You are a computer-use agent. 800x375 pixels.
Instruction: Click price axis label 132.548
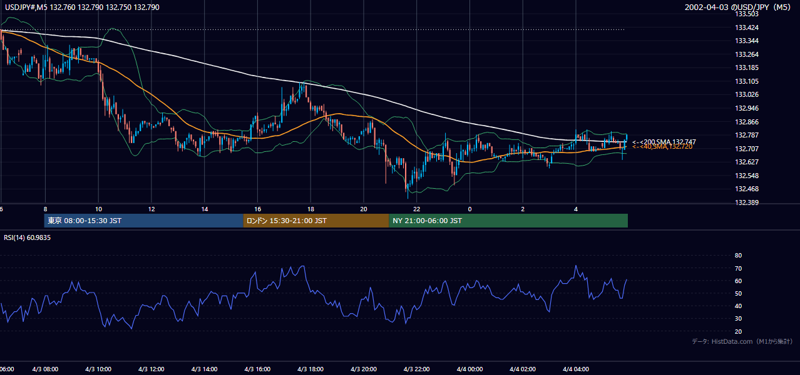click(x=746, y=176)
